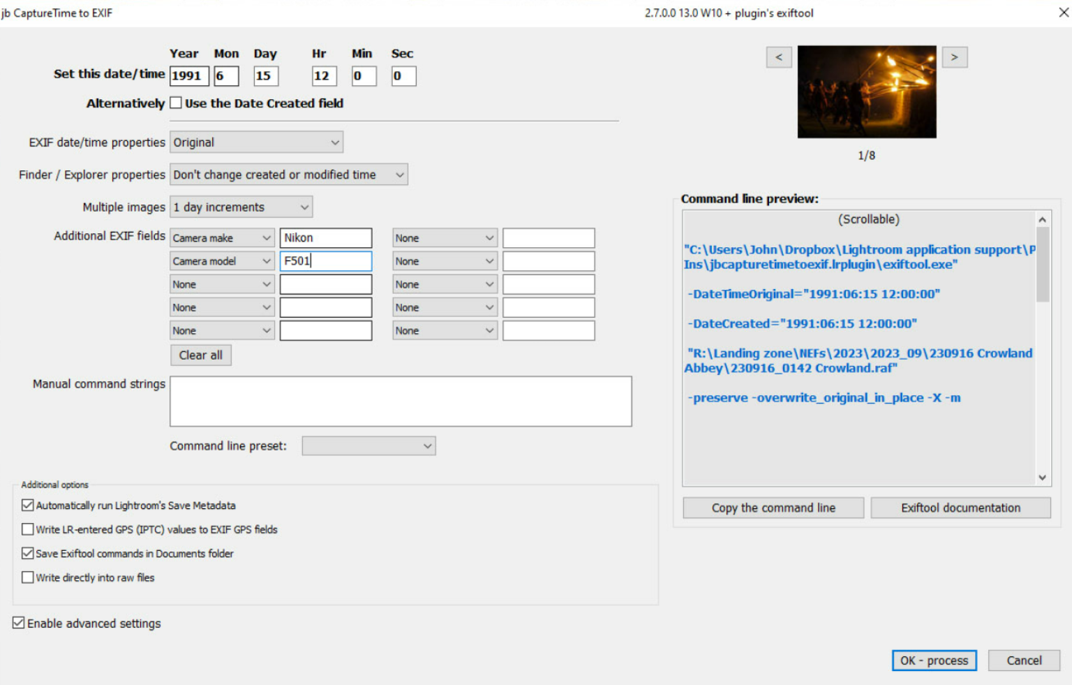
Task: Click Copy the command line button
Action: [x=773, y=508]
